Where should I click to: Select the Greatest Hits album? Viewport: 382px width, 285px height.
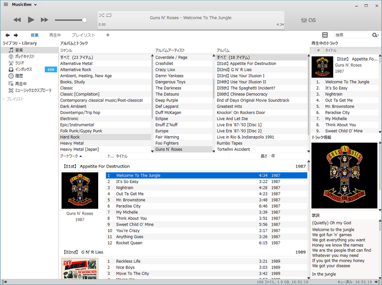coord(261,106)
